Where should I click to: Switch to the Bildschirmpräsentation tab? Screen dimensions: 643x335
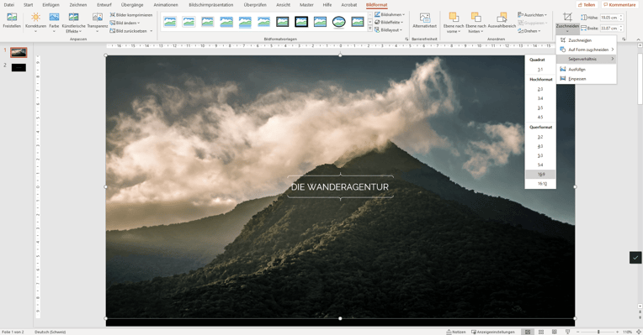[x=210, y=5]
